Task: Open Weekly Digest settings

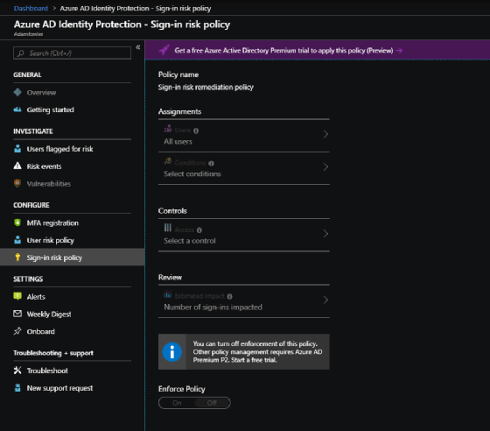Action: pyautogui.click(x=72, y=314)
